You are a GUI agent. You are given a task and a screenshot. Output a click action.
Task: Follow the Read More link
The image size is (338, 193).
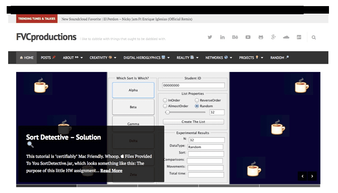(x=111, y=170)
